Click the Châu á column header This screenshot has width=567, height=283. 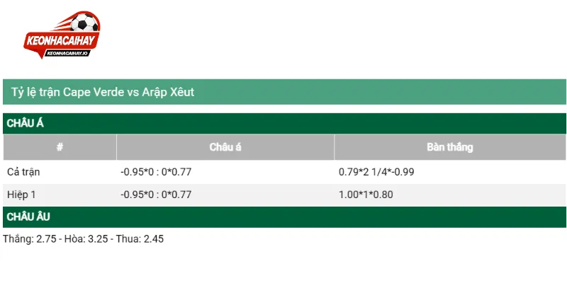[x=225, y=147]
